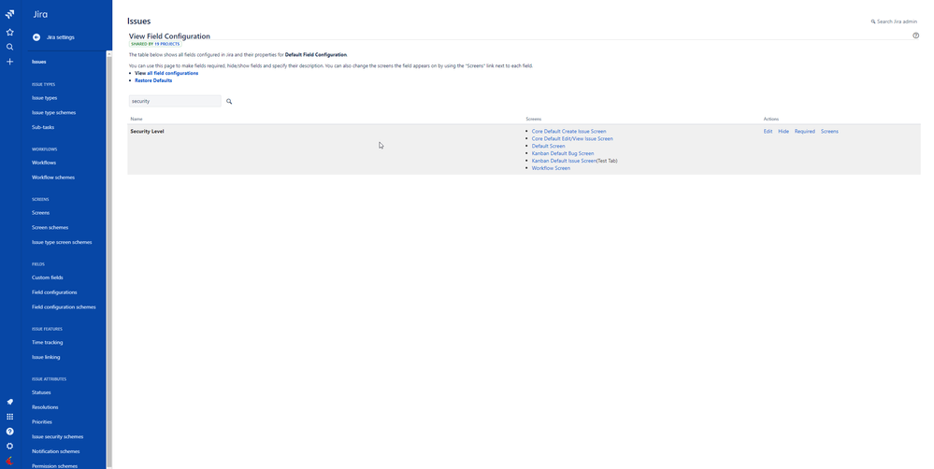Open starred and recent star icon
This screenshot has height=469, width=934.
[x=9, y=32]
